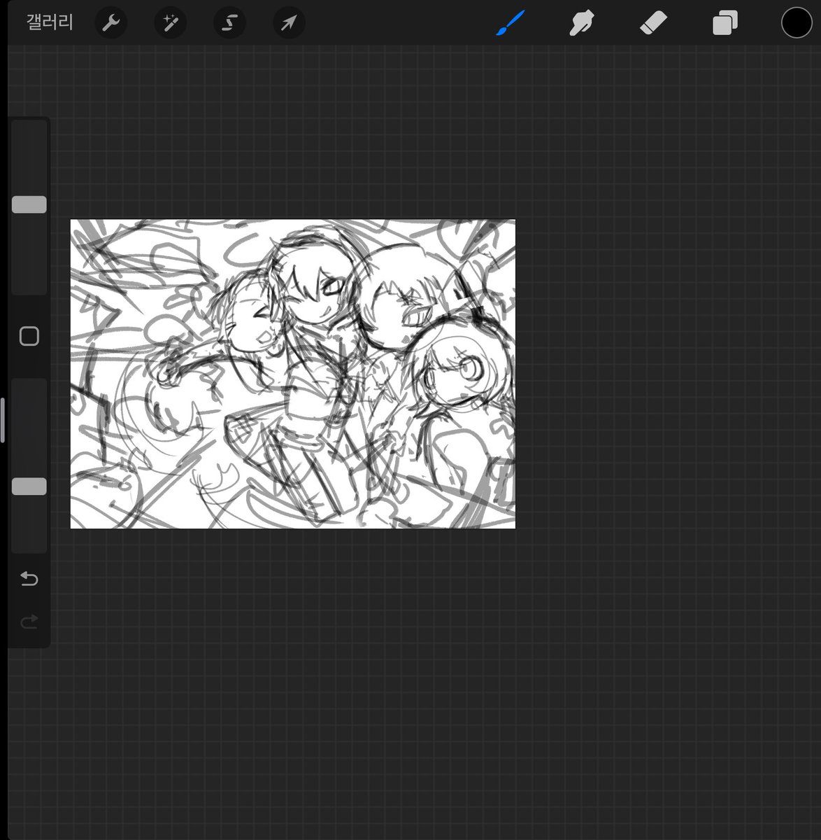Select the Transform arrow tool
The image size is (821, 840).
pyautogui.click(x=288, y=22)
